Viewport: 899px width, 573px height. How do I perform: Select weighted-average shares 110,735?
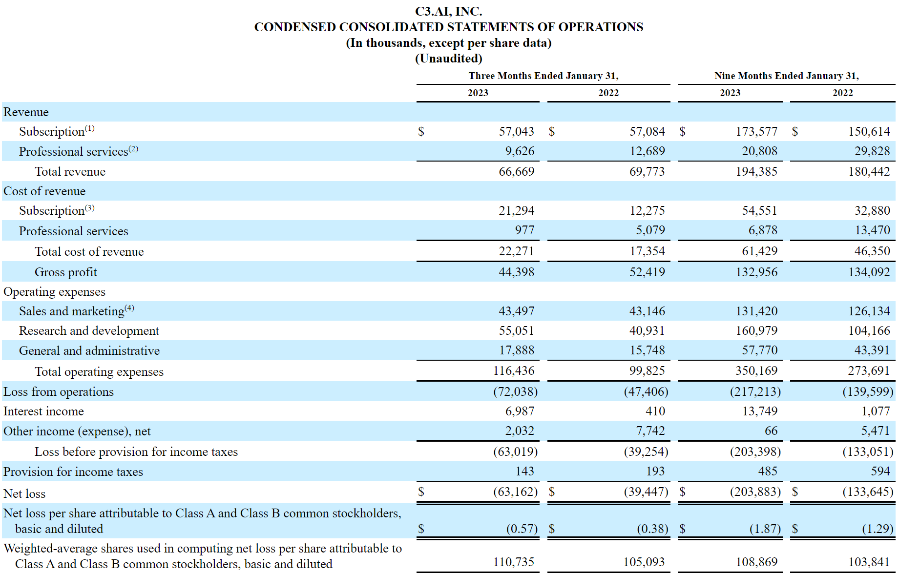513,562
